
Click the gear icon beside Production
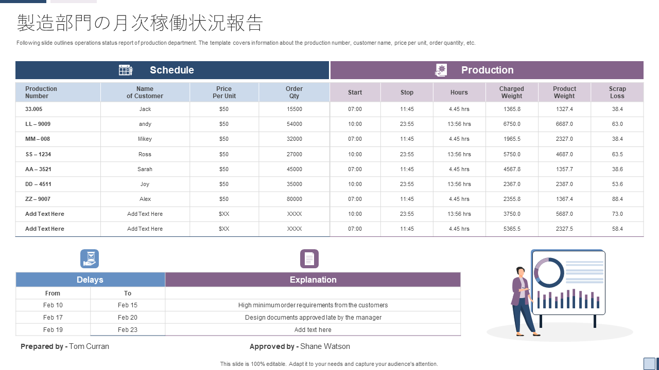click(x=441, y=70)
